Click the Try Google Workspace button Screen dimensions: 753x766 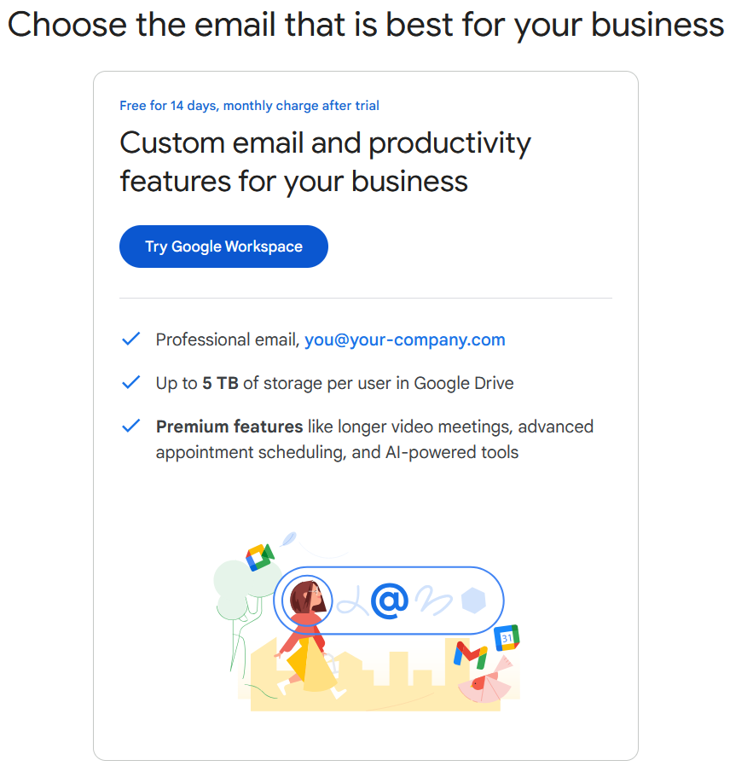pyautogui.click(x=223, y=247)
